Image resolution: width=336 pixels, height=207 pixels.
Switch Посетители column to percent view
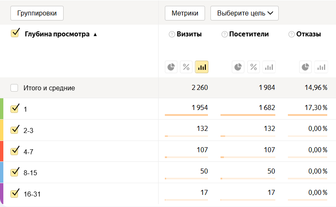(x=253, y=67)
